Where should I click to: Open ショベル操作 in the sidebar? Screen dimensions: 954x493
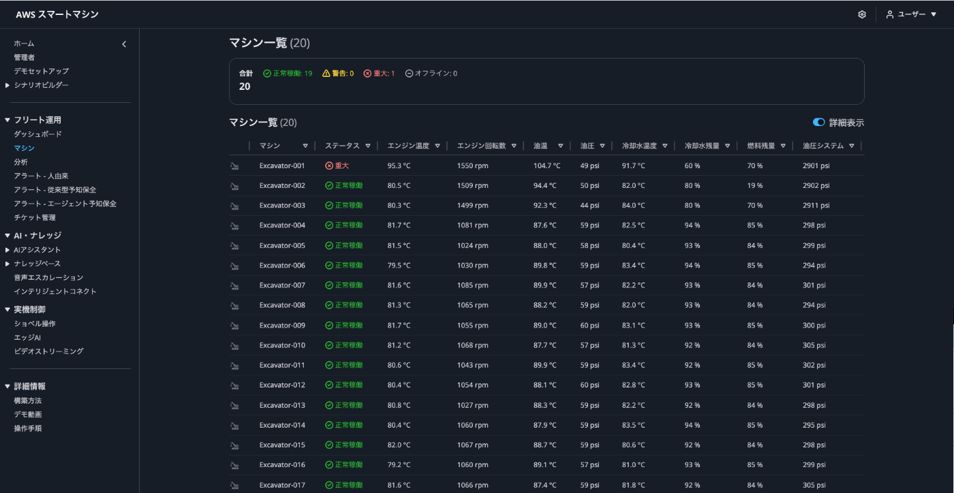(x=35, y=323)
